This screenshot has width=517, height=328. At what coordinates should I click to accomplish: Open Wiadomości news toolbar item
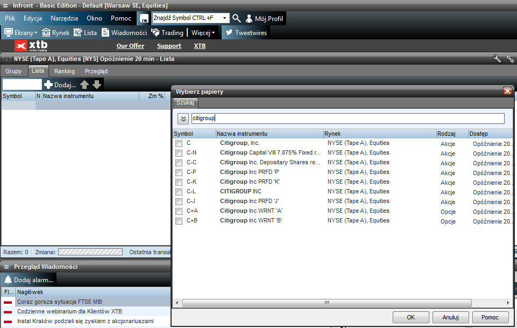124,33
